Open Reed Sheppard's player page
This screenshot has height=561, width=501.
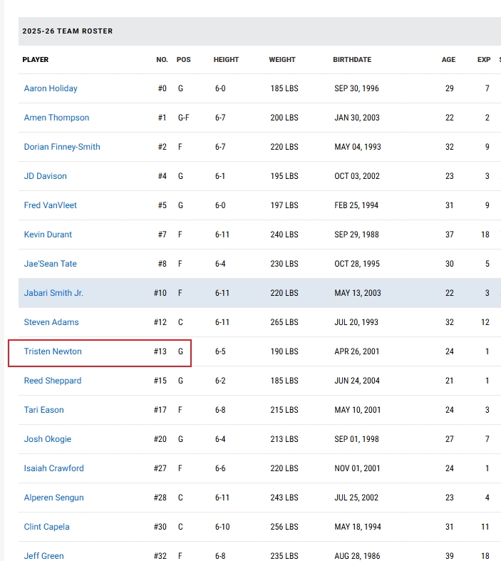click(53, 381)
